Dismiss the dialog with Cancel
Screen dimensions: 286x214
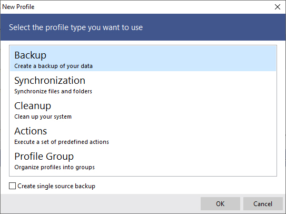point(263,203)
